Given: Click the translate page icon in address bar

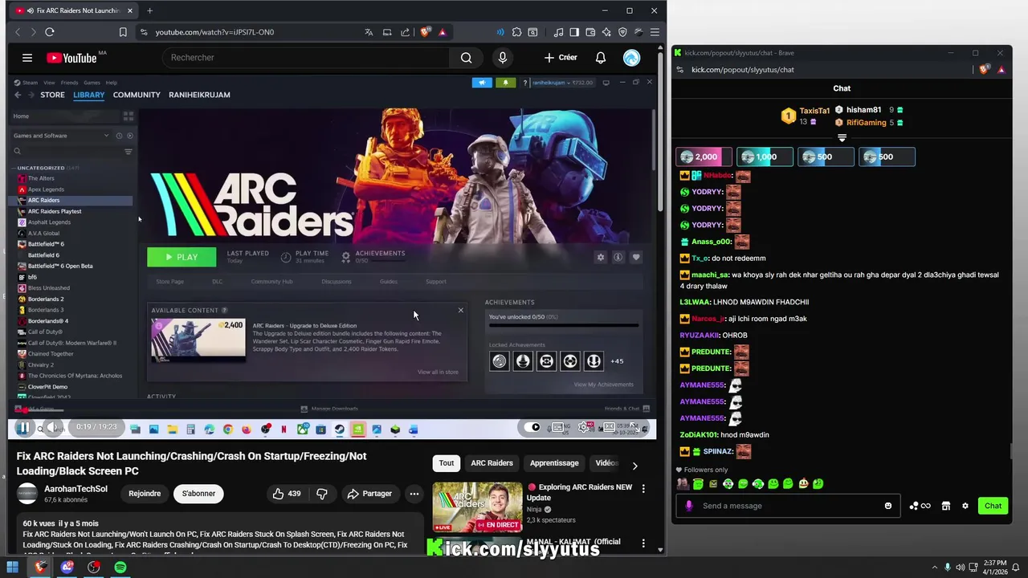Looking at the screenshot, I should point(369,32).
